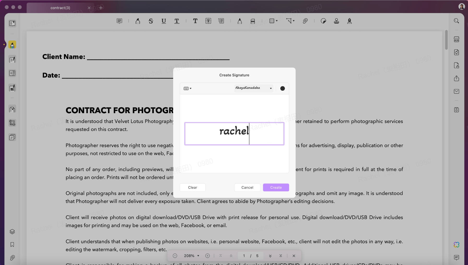Run OCR text recognition
Image resolution: width=468 pixels, height=265 pixels.
click(x=457, y=39)
